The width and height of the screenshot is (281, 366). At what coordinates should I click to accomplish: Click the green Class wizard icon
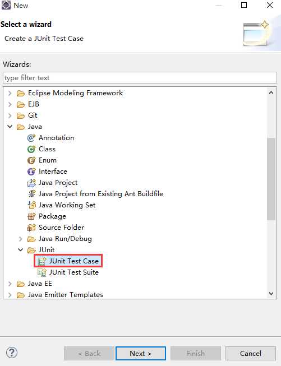point(31,149)
